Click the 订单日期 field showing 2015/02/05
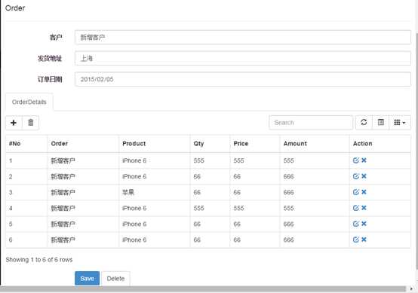This screenshot has height=293, width=418. point(243,79)
